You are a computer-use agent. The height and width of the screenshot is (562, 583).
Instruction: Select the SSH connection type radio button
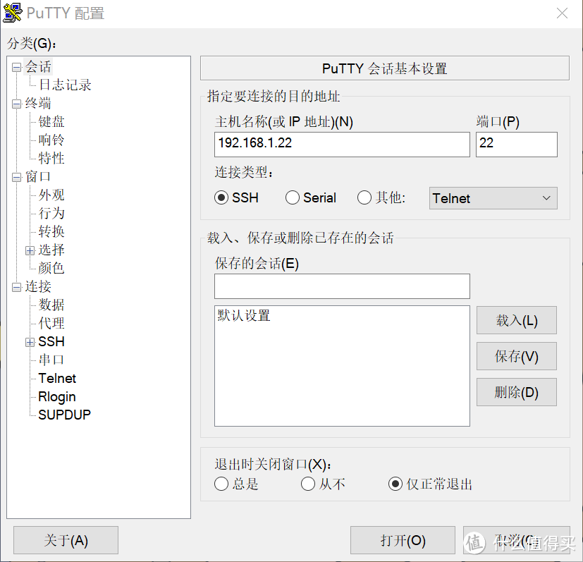tap(221, 197)
